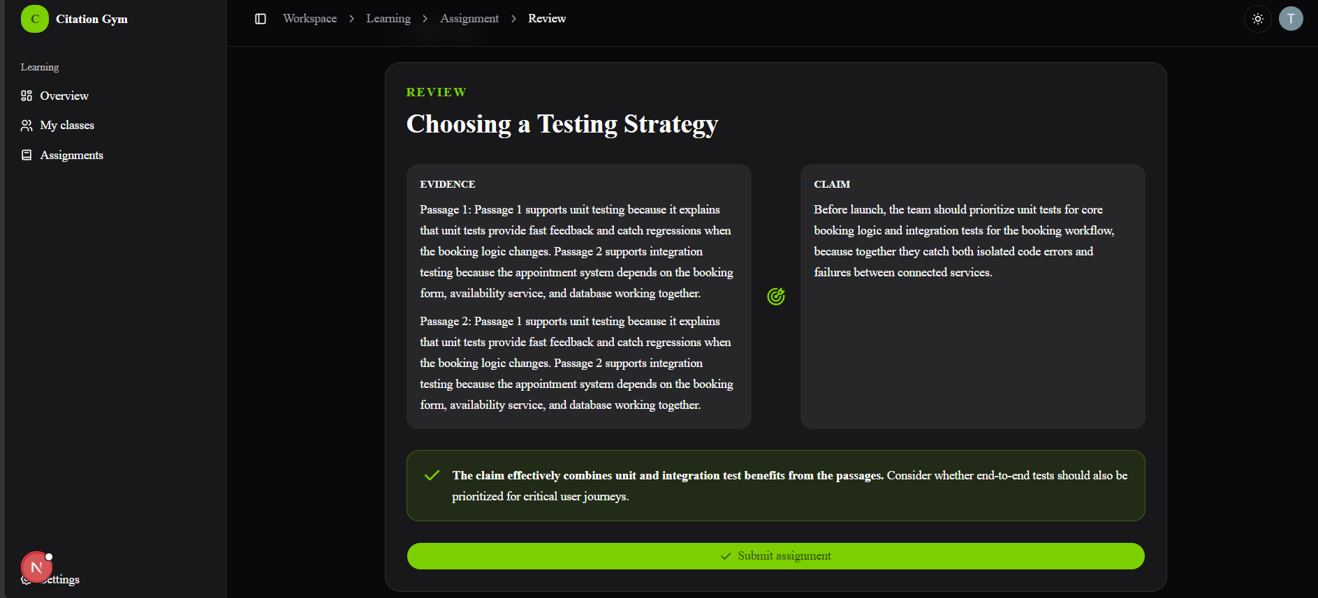This screenshot has height=598, width=1318.
Task: Open the user avatar T menu
Action: click(x=1291, y=19)
